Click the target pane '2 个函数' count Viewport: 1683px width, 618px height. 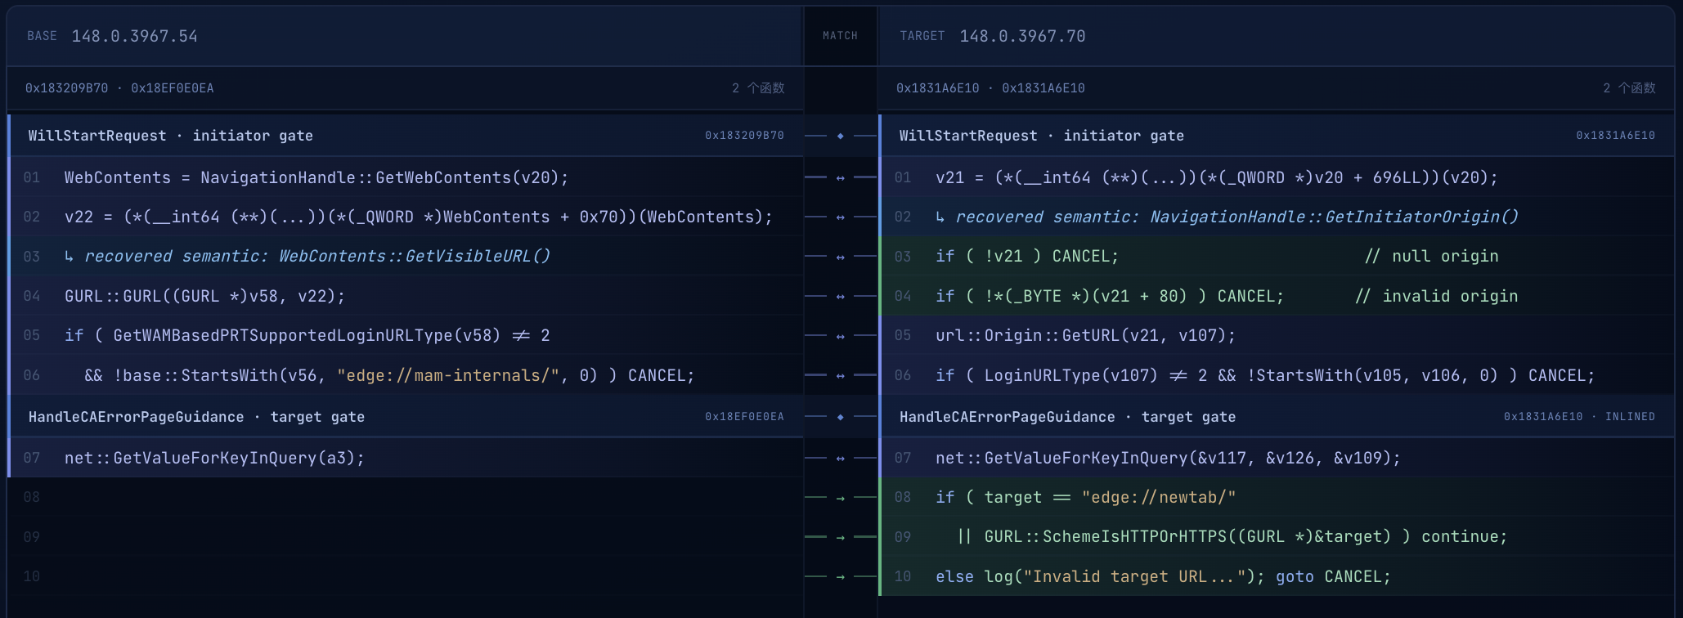pyautogui.click(x=1629, y=88)
